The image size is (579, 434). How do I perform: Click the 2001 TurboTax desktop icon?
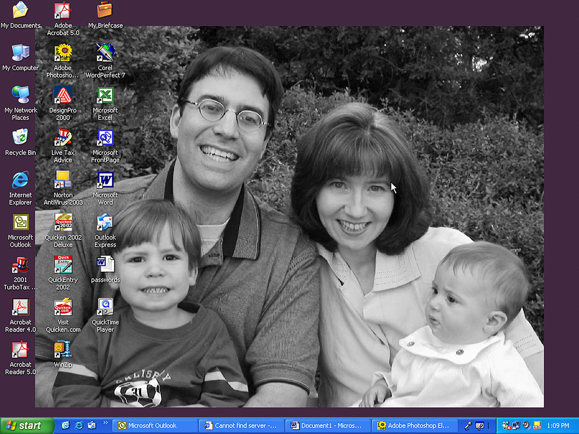click(20, 265)
